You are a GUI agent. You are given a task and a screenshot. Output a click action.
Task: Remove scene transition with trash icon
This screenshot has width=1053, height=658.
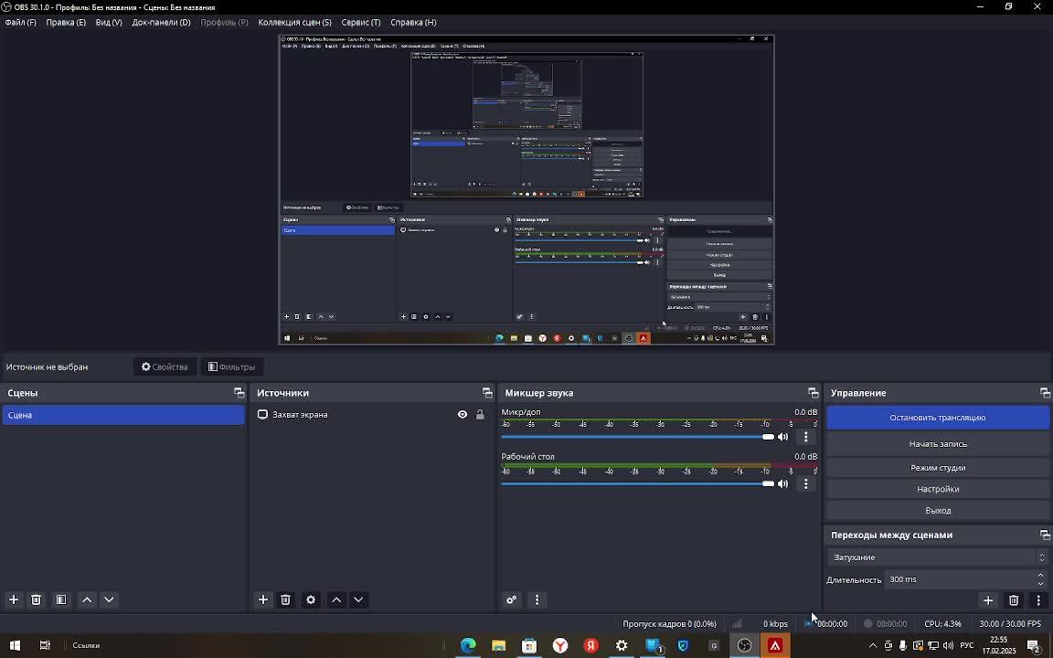click(1014, 600)
